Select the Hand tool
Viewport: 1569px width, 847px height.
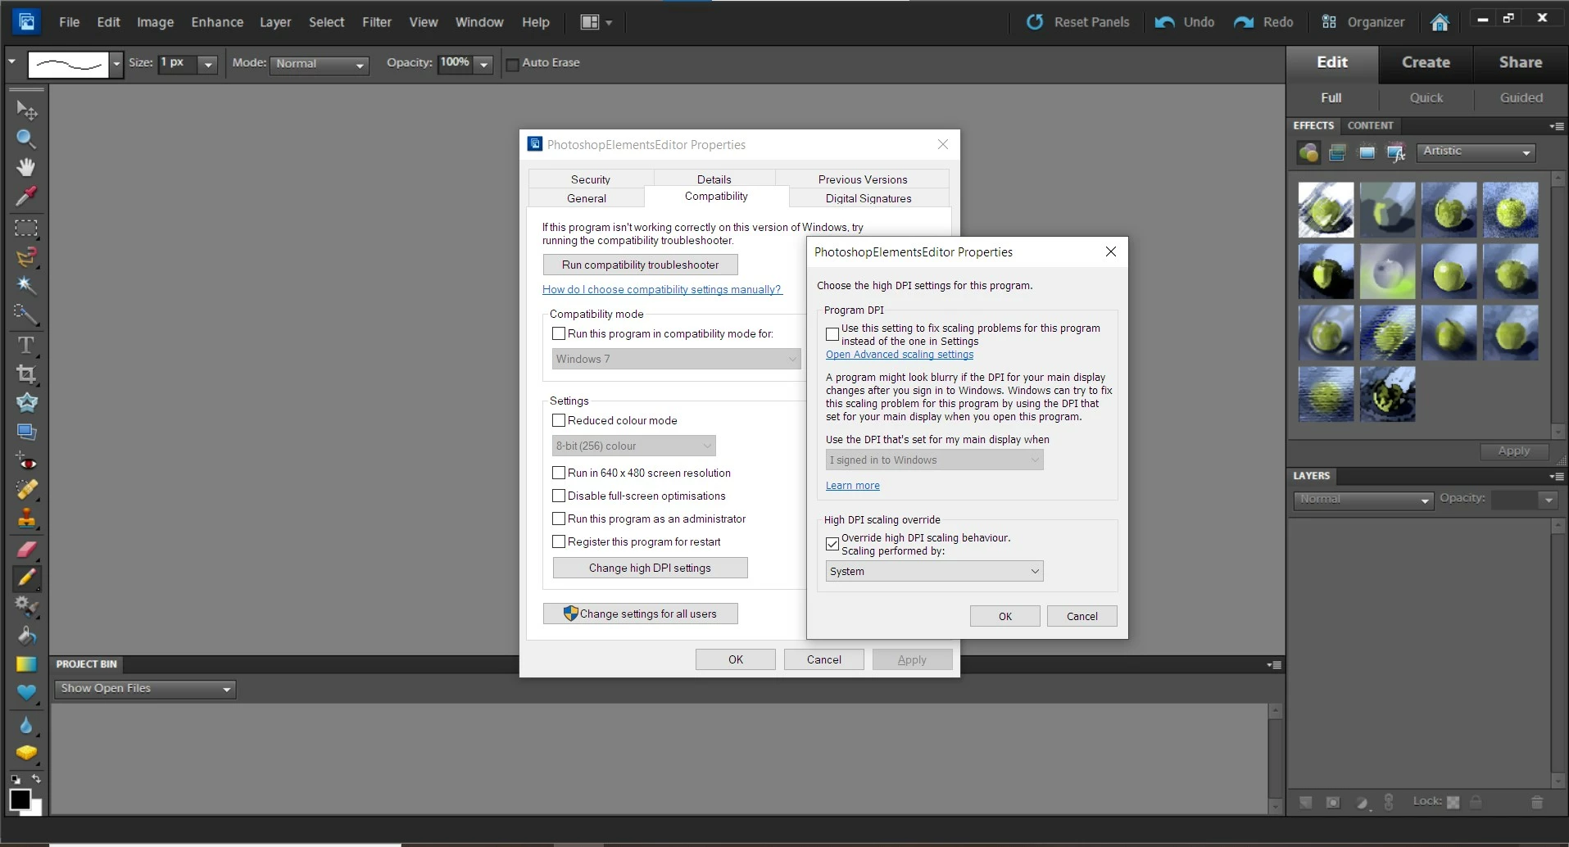[x=26, y=167]
